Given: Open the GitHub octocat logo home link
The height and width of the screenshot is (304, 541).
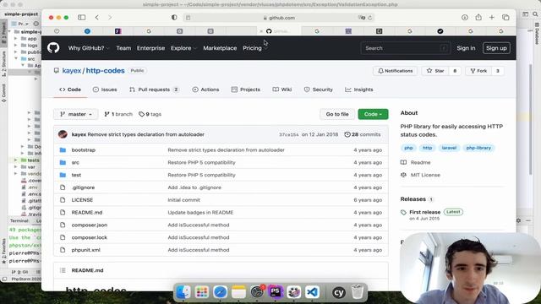Looking at the screenshot, I should click(x=53, y=48).
